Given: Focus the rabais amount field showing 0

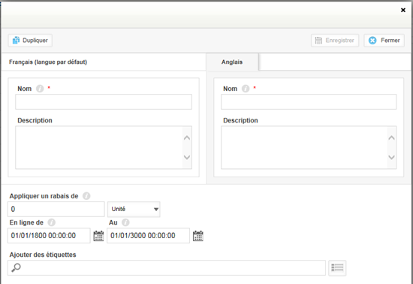Looking at the screenshot, I should click(x=56, y=209).
